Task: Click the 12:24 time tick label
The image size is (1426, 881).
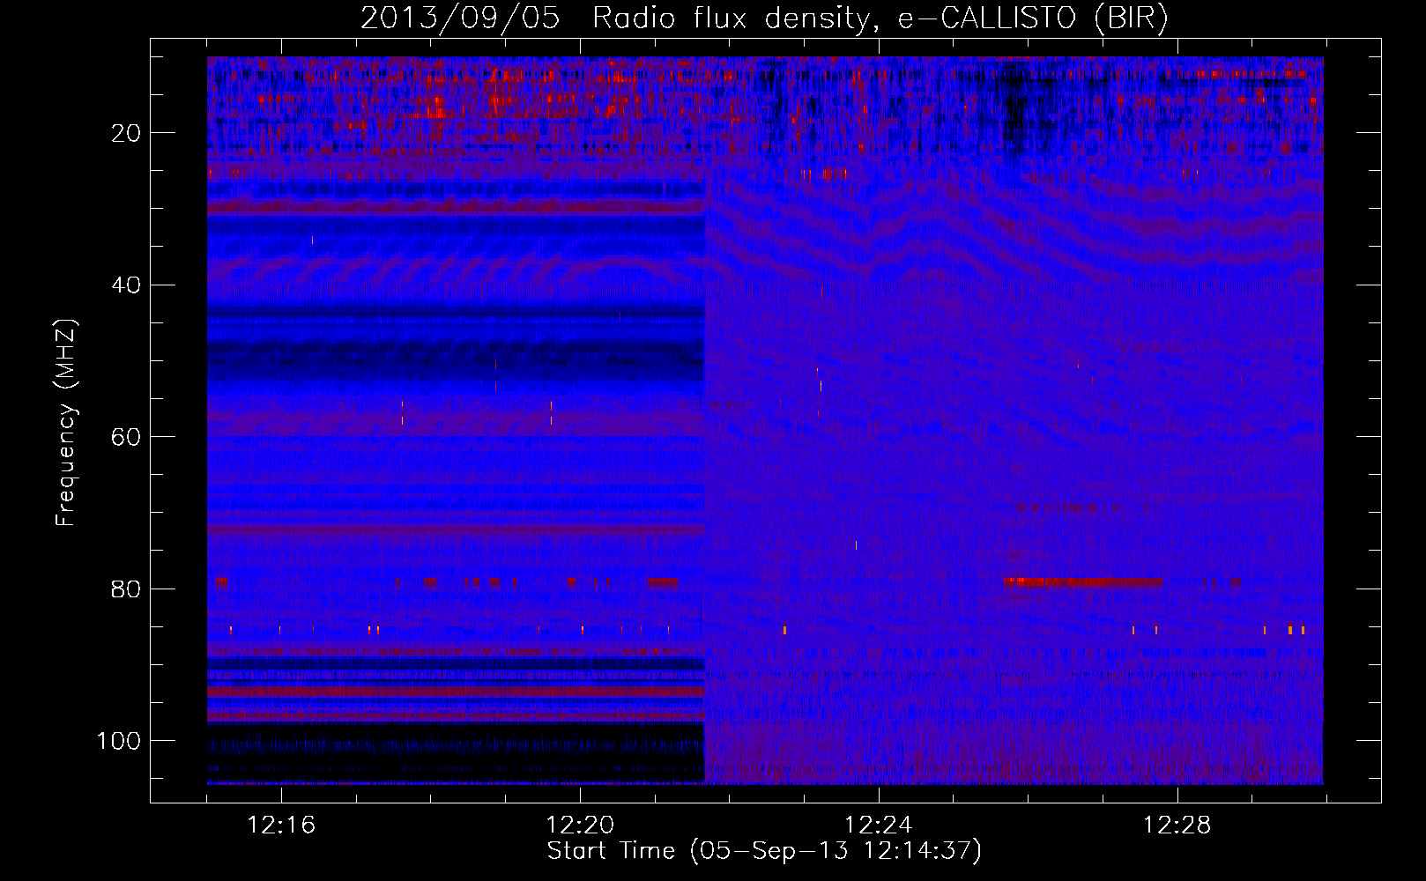Action: click(x=879, y=825)
